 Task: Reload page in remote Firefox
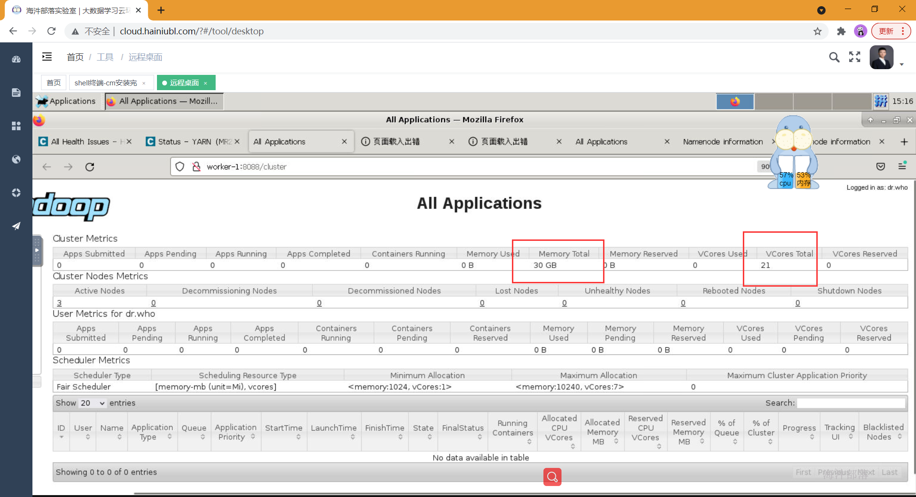[x=90, y=166]
